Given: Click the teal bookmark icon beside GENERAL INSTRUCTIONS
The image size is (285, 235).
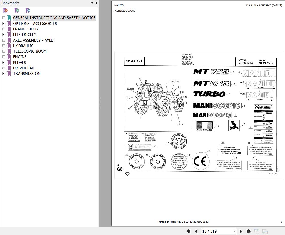Looking at the screenshot, I should point(9,18).
